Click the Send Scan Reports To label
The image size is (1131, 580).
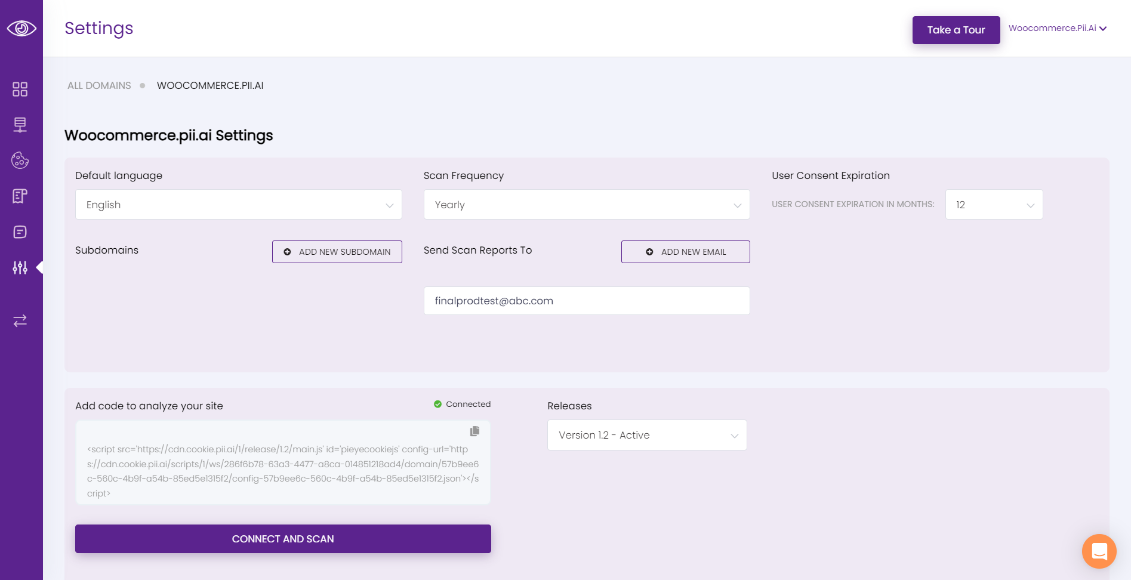477,250
